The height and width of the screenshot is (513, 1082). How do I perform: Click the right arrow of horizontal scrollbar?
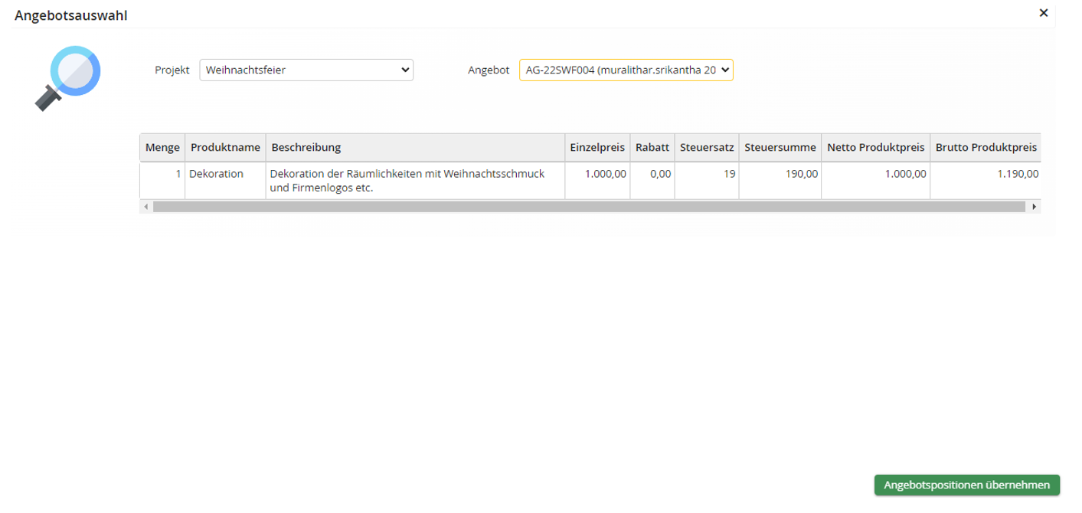tap(1035, 207)
